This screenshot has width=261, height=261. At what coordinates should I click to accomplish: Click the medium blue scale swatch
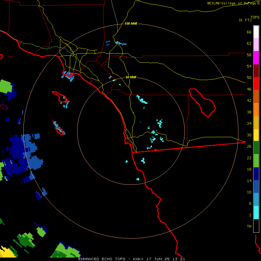tap(256, 186)
